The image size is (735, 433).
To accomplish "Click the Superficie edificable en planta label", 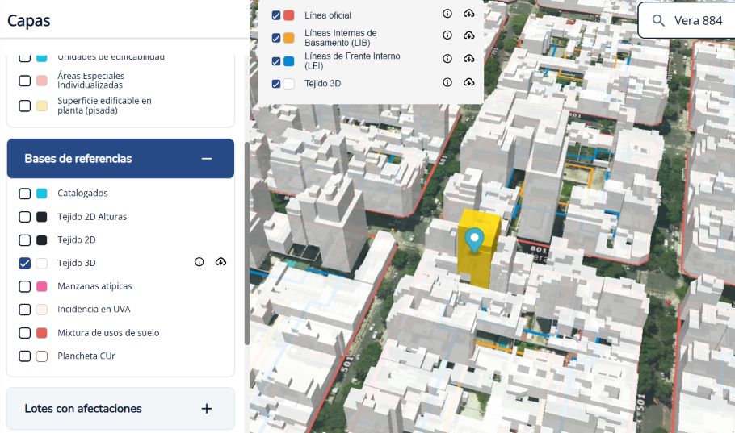I will [104, 106].
